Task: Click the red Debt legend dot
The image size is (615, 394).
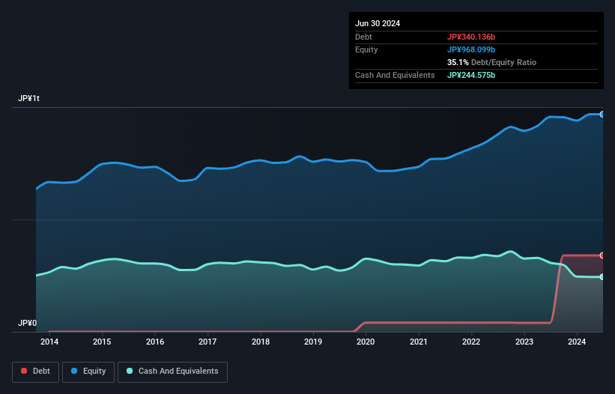Action: tap(24, 371)
